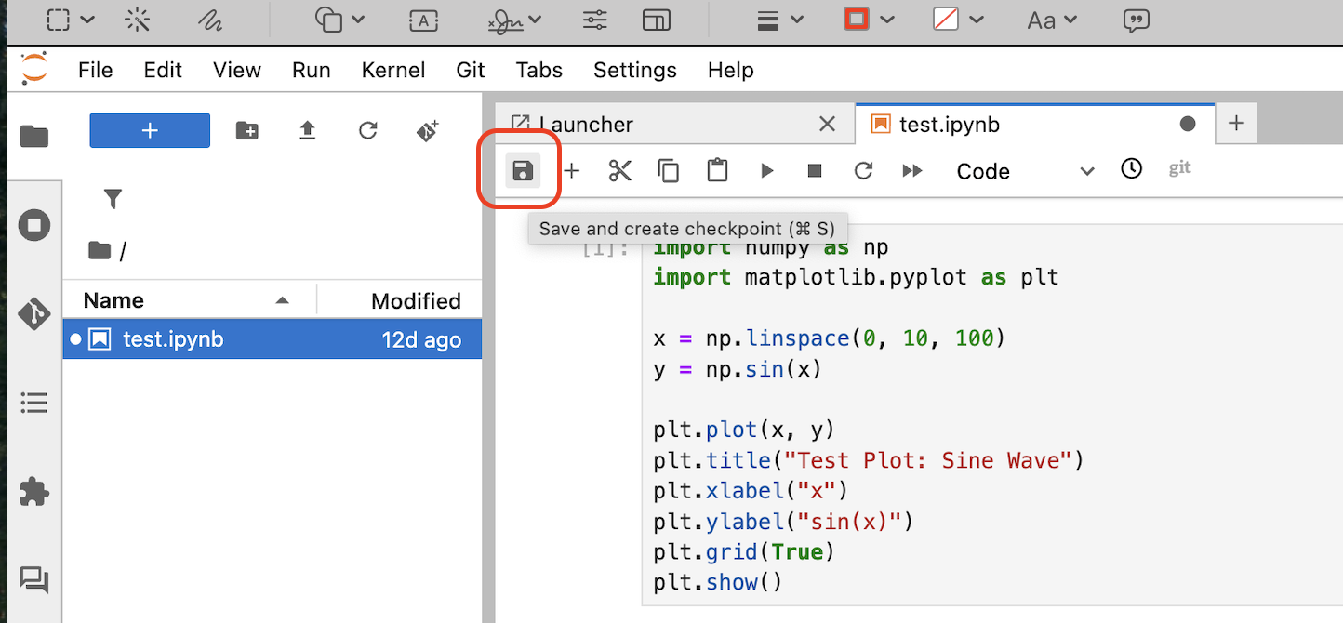Interrupt the kernel with stop button
The height and width of the screenshot is (623, 1343).
[815, 170]
